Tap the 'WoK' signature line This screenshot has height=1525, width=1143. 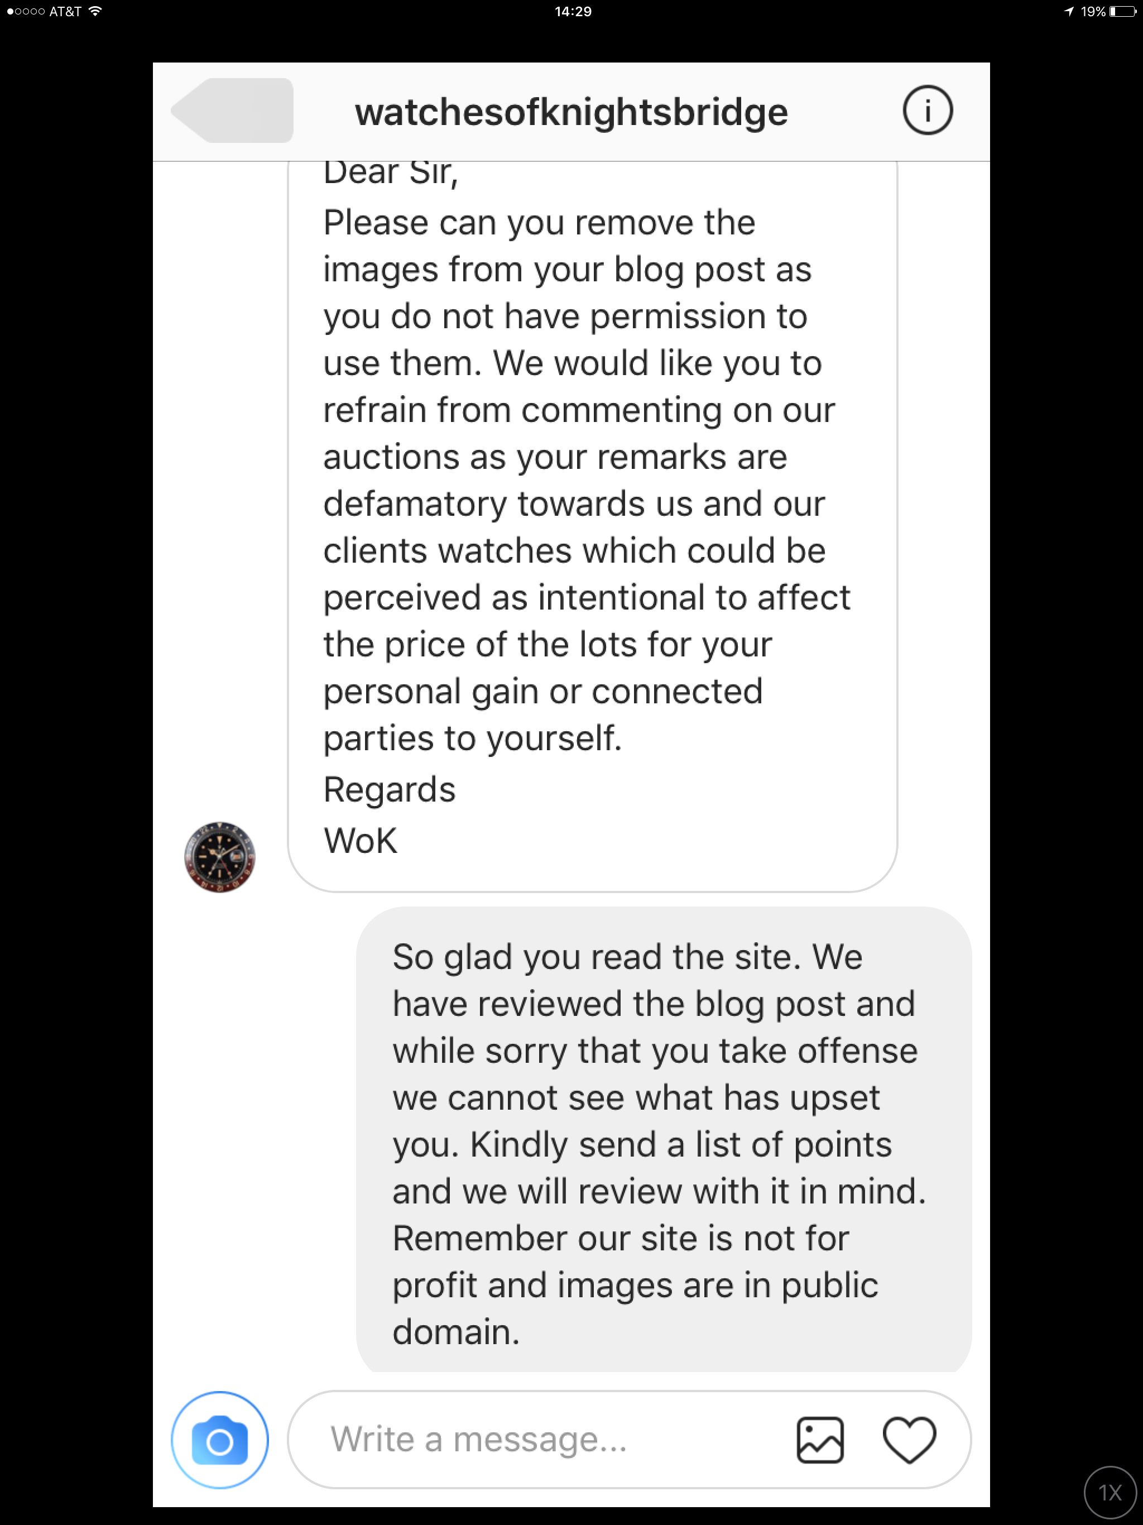tap(361, 841)
